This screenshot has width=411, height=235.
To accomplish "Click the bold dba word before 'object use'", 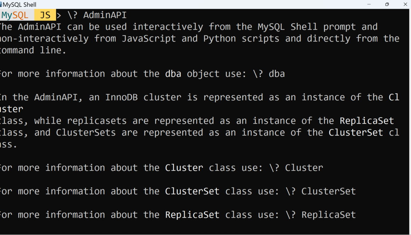I will (x=173, y=74).
